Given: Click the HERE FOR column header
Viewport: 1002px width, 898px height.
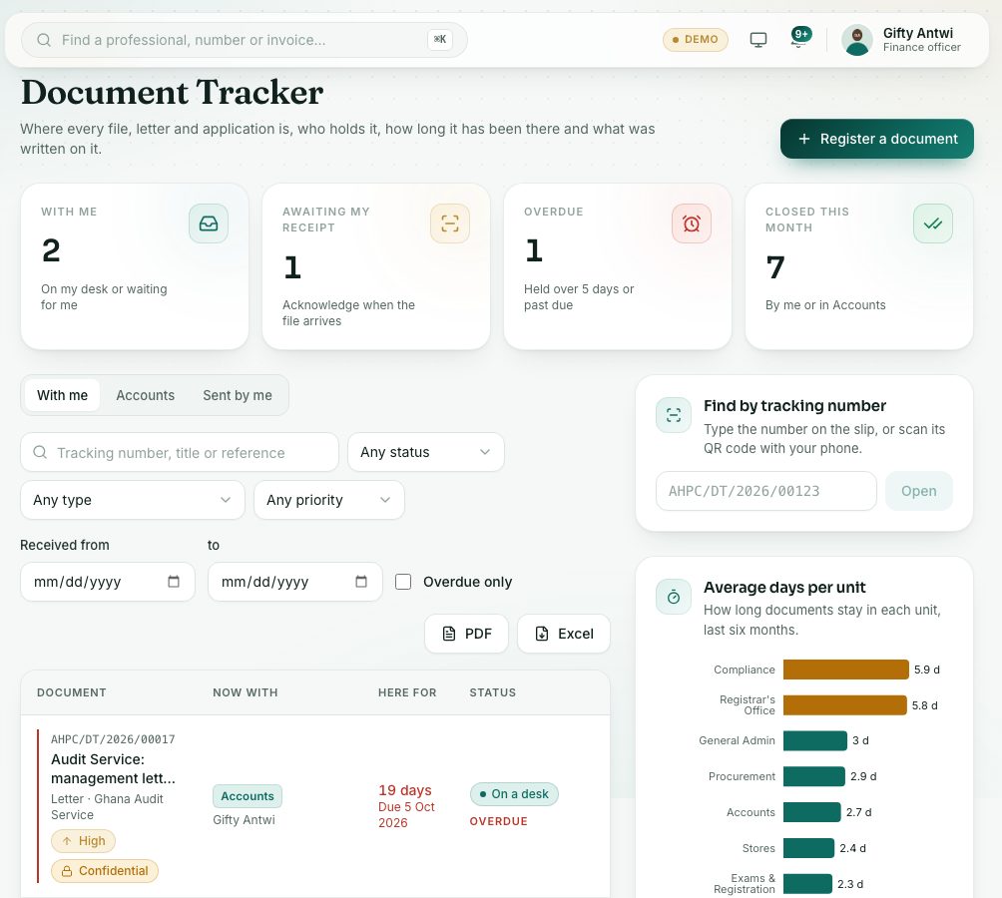Looking at the screenshot, I should (407, 692).
